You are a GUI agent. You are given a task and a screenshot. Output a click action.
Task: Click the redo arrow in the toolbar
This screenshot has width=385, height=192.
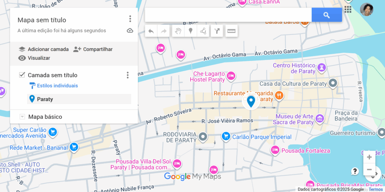pyautogui.click(x=164, y=31)
